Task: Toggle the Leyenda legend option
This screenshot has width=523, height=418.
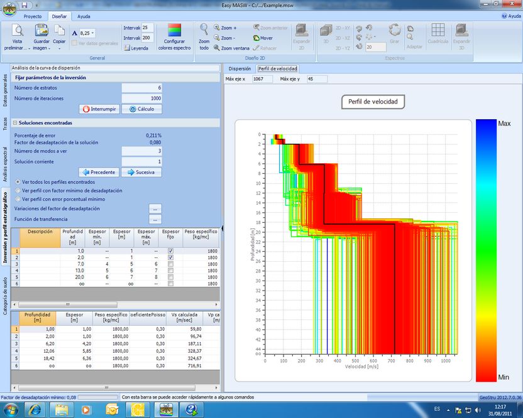Action: pyautogui.click(x=136, y=48)
